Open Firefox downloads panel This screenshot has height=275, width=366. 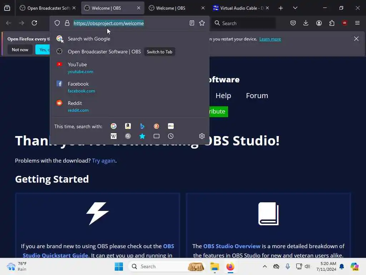tap(306, 23)
